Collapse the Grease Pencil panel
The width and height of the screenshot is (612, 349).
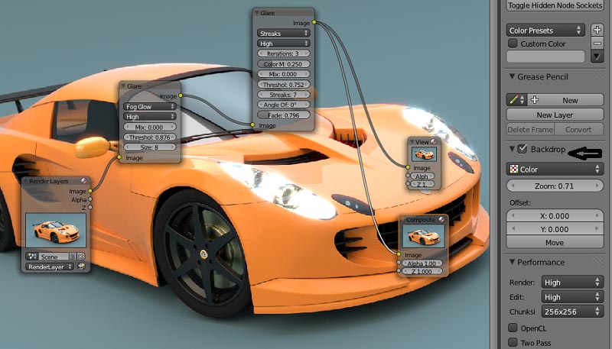[512, 77]
